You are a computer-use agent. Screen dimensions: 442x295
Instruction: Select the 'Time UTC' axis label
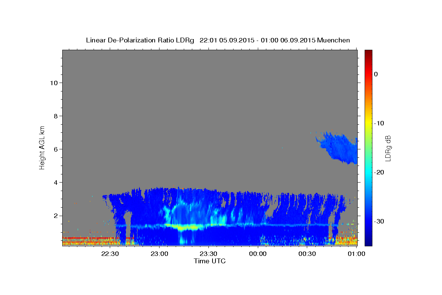(x=210, y=261)
